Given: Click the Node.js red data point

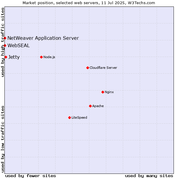Looking at the screenshot, I should [x=42, y=57].
